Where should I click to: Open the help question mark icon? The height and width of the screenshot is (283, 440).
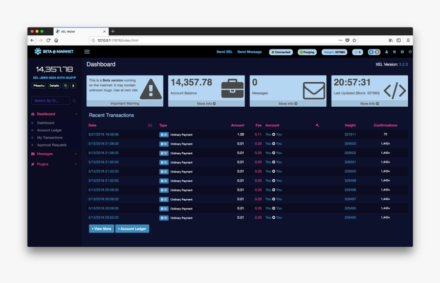click(x=402, y=52)
